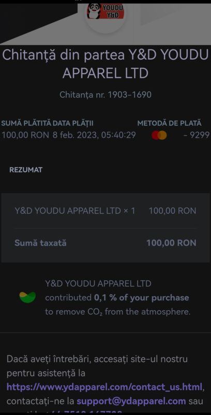The image size is (211, 415).
Task: Tap the Y&D YOUDU APPAREL LTD × 1 line item
Action: click(x=75, y=211)
